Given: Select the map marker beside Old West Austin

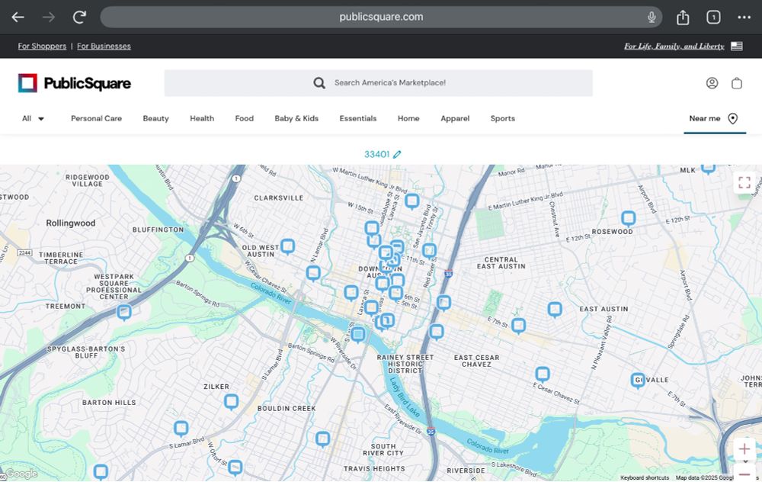Looking at the screenshot, I should tap(288, 246).
